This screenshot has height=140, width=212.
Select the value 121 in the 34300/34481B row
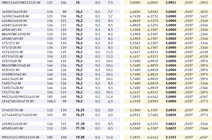tap(50, 16)
